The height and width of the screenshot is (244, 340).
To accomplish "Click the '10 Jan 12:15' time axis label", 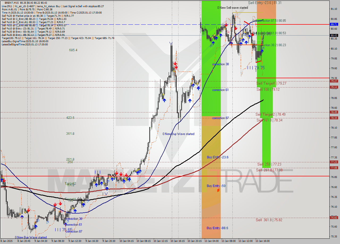I will point(160,241).
